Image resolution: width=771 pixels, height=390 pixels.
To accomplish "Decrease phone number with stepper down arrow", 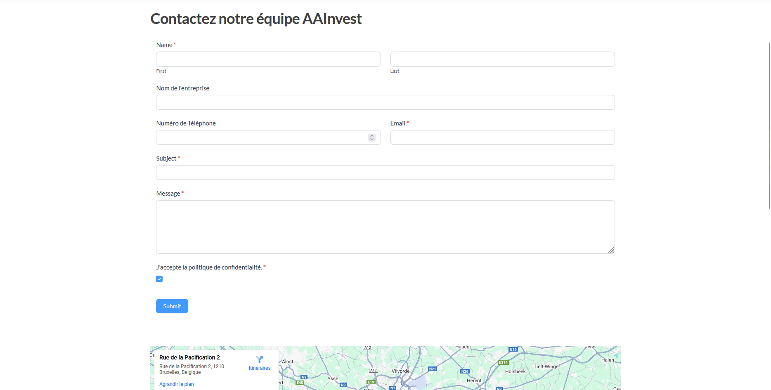I will coord(372,139).
